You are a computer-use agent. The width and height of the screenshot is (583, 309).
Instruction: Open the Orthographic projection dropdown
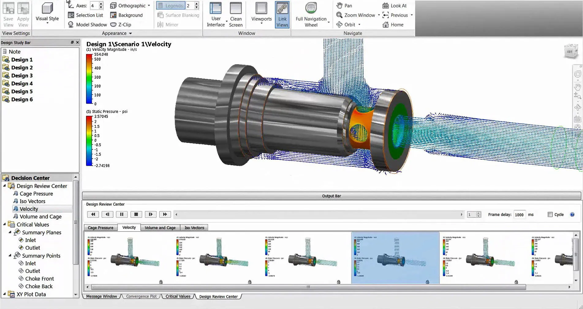[149, 5]
